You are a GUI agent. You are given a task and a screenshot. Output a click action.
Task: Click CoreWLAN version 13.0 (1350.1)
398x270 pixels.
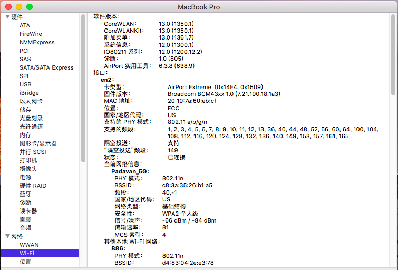pos(177,24)
